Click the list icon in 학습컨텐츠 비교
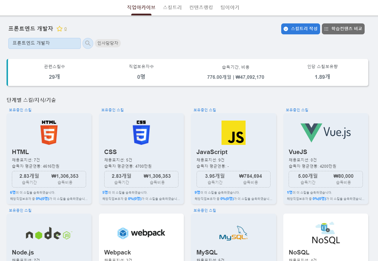This screenshot has height=261, width=378. (326, 29)
